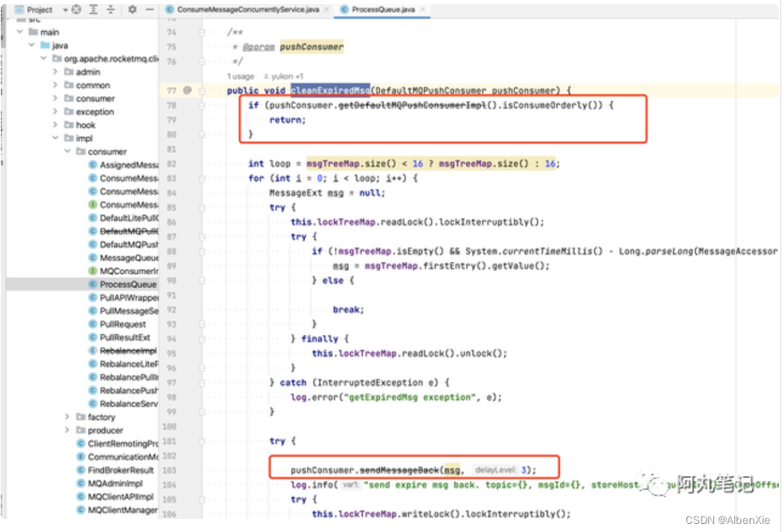Expand the producer package
The image size is (782, 532).
pos(67,430)
